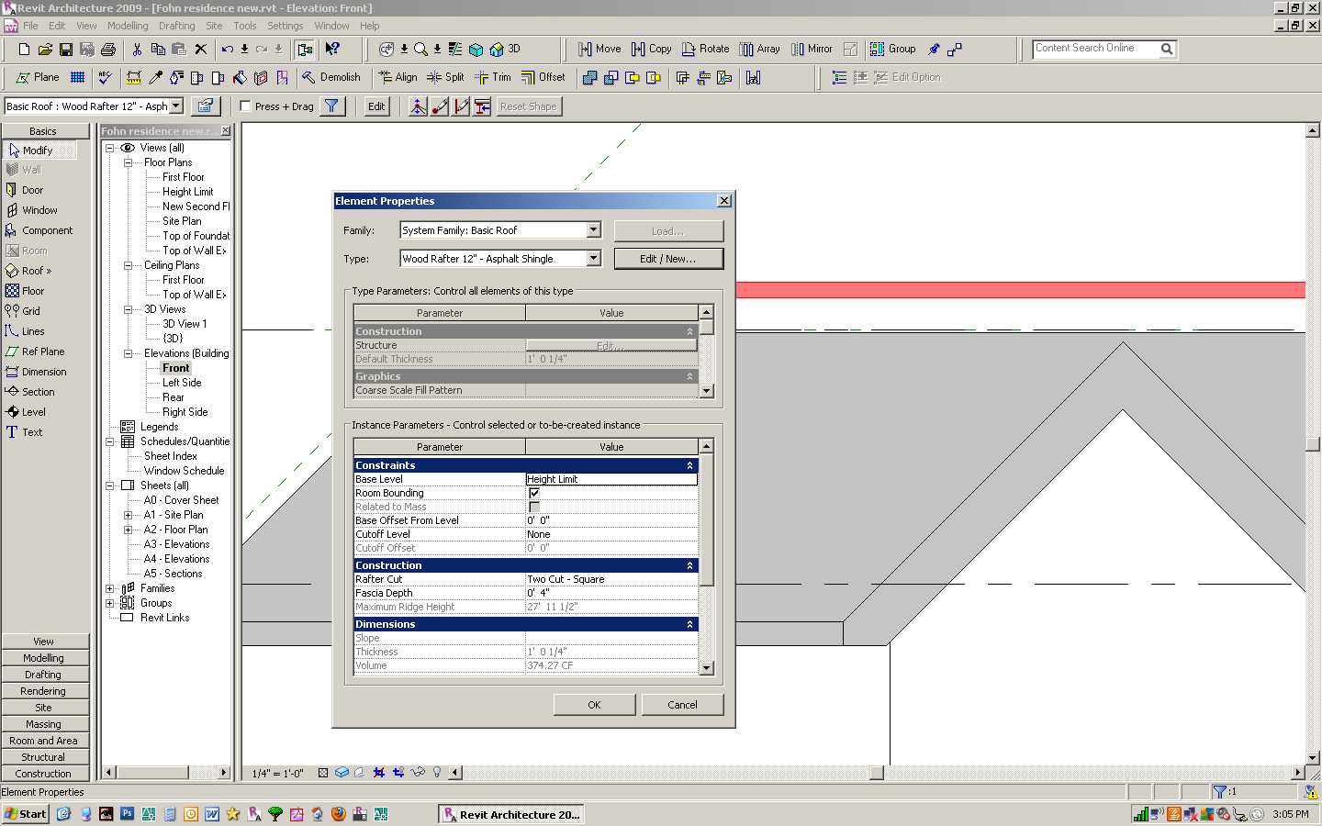Image resolution: width=1322 pixels, height=826 pixels.
Task: Select the Align tool
Action: 398,78
